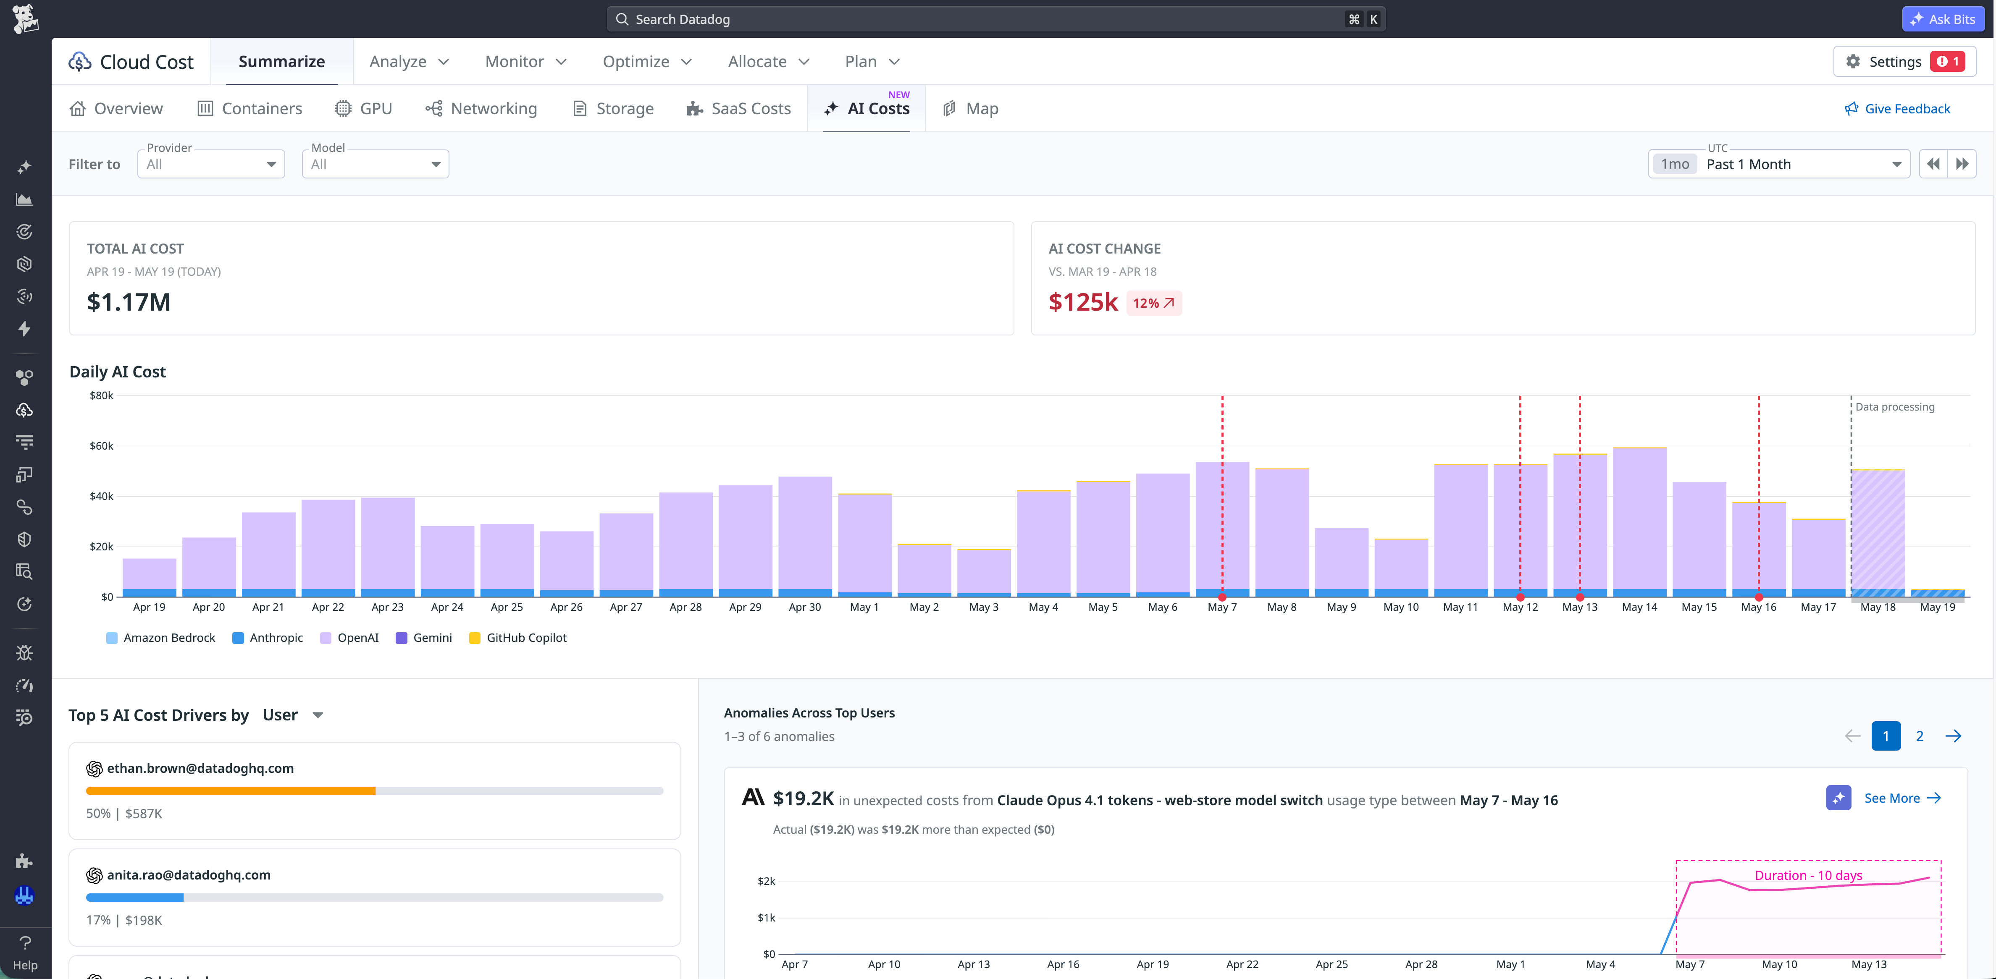Screen dimensions: 1996x979
Task: Click the red alert badge in Settings
Action: 1947,61
